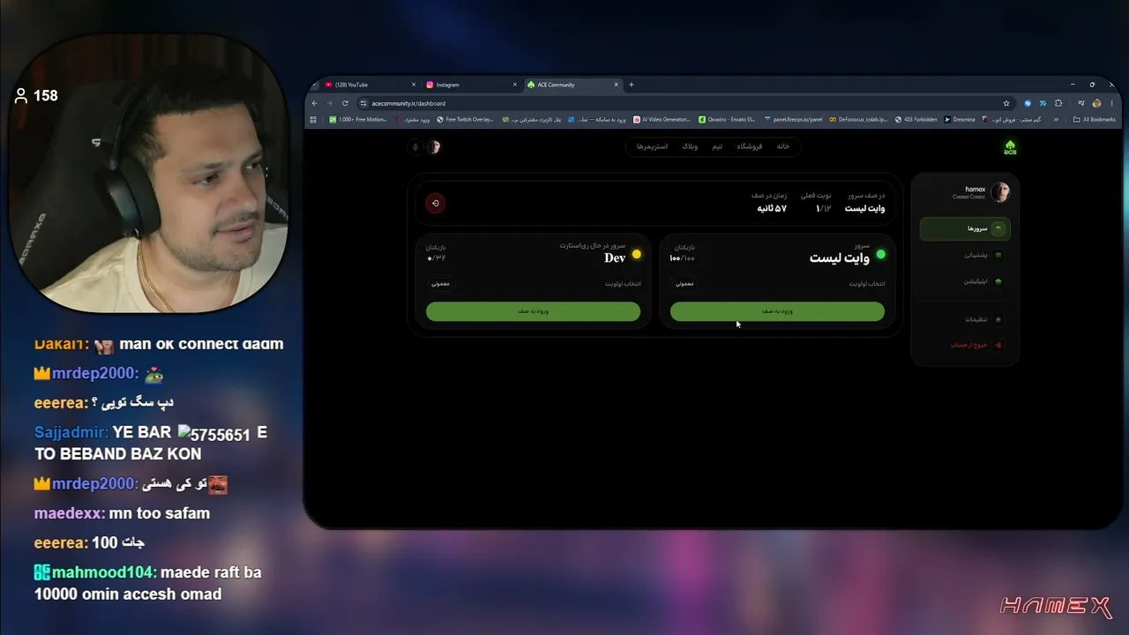This screenshot has height=635, width=1129.
Task: Click the Chrome profile avatar in the toolbar
Action: (1097, 103)
